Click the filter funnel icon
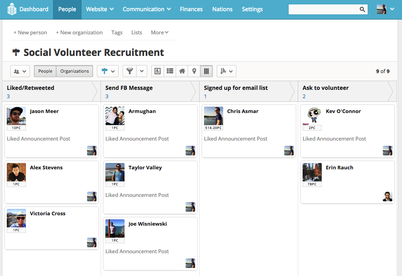This screenshot has height=276, width=402. [x=130, y=71]
